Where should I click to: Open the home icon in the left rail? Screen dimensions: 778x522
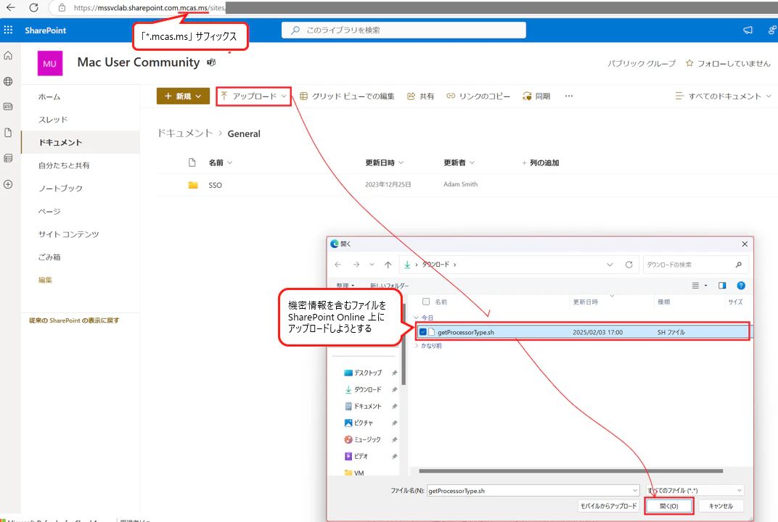tap(8, 56)
